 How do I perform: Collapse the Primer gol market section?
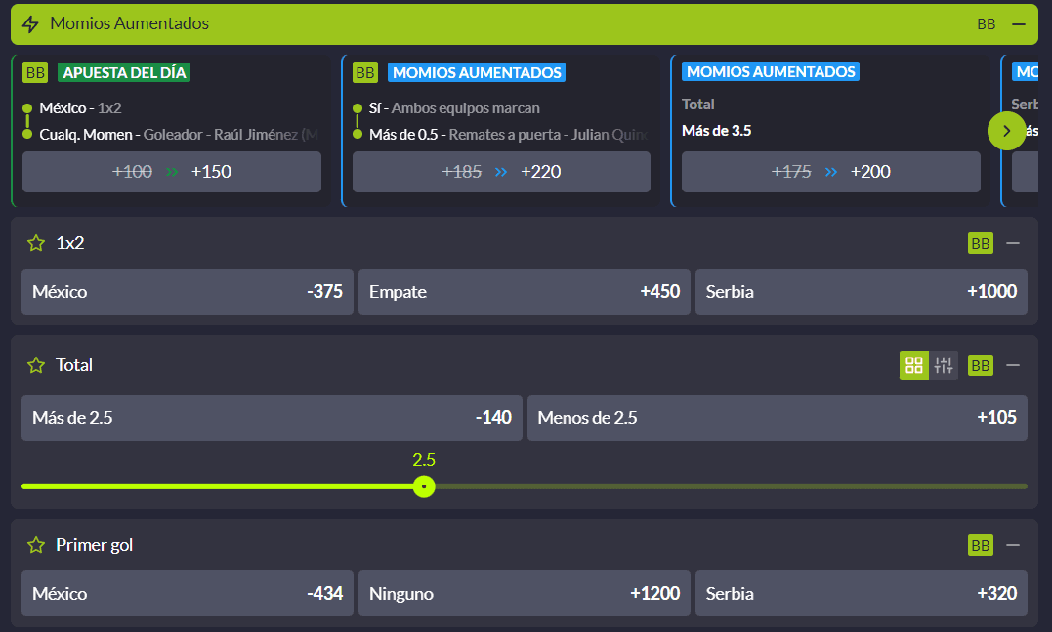[x=1013, y=545]
